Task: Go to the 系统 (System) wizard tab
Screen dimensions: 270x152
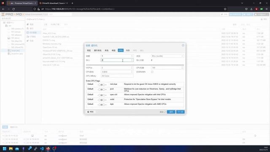Action: (x=107, y=50)
